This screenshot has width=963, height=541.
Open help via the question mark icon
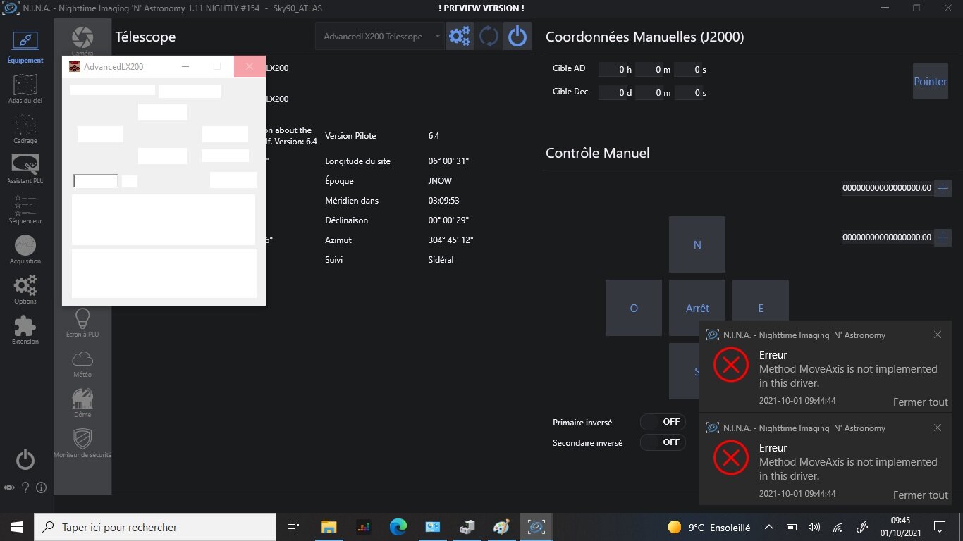click(25, 487)
